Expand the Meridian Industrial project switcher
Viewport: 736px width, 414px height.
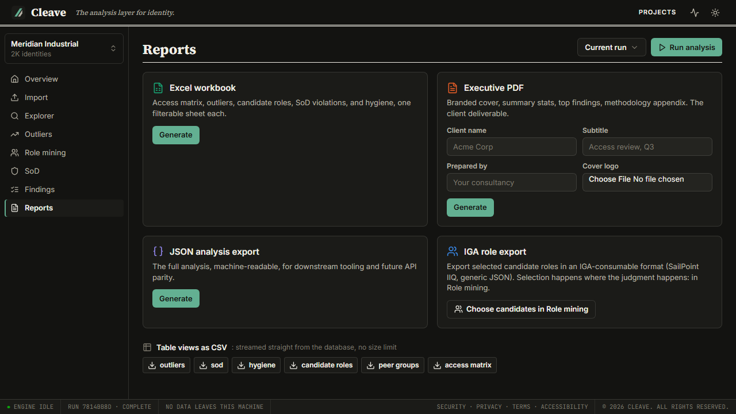pyautogui.click(x=64, y=48)
